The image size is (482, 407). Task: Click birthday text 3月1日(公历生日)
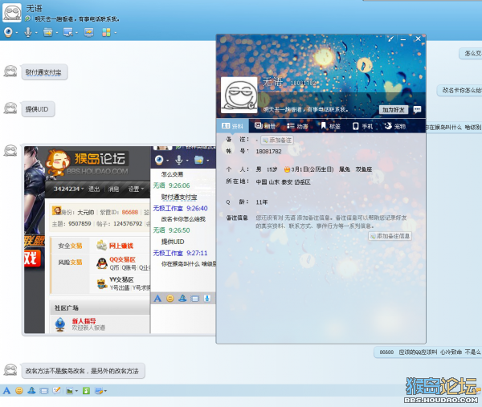[312, 169]
